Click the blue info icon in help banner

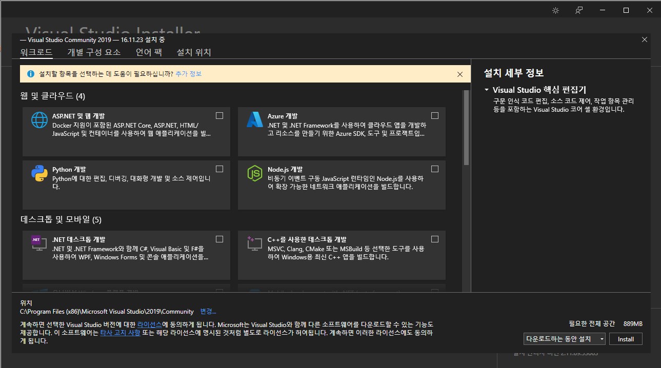[x=31, y=74]
